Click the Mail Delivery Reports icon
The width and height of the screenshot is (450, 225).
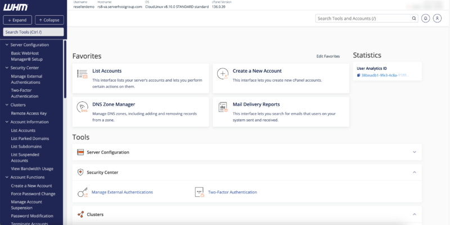point(223,107)
